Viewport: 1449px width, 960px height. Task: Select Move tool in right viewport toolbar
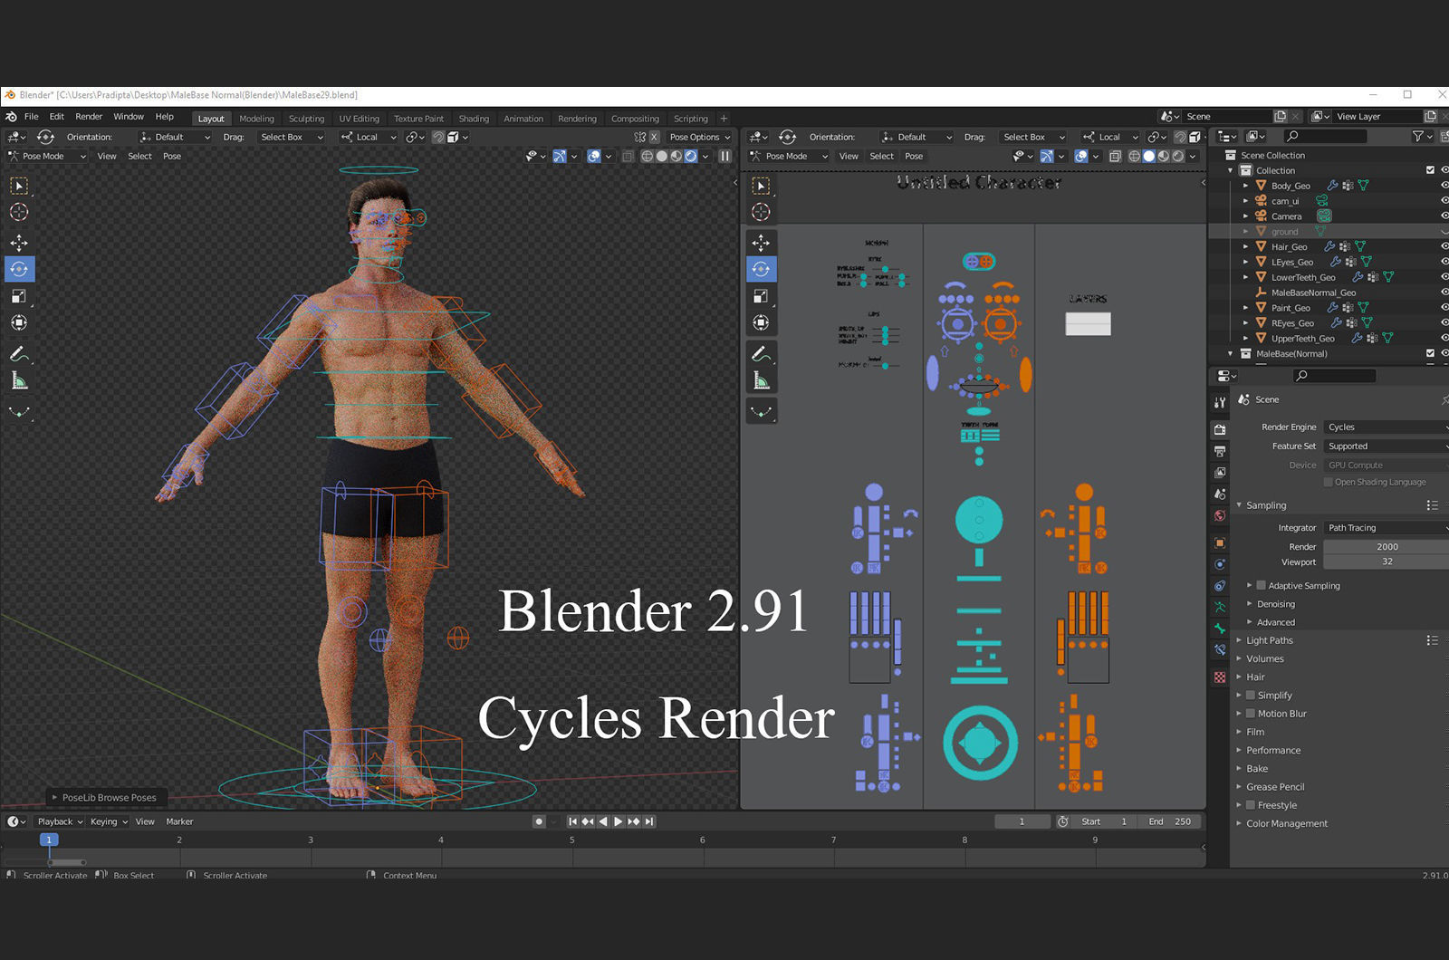(761, 243)
